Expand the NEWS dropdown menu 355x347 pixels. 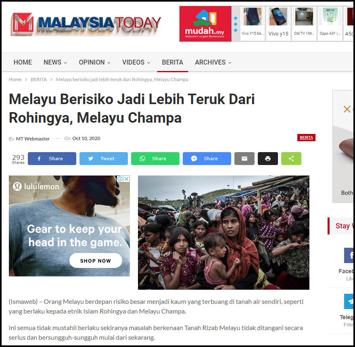(55, 62)
